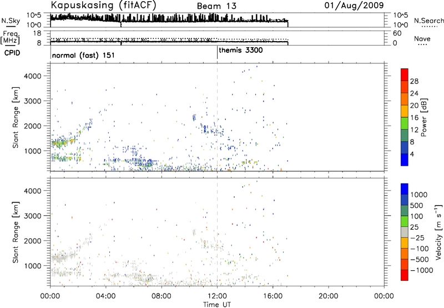Click the 'N.Search' legend label

click(428, 21)
